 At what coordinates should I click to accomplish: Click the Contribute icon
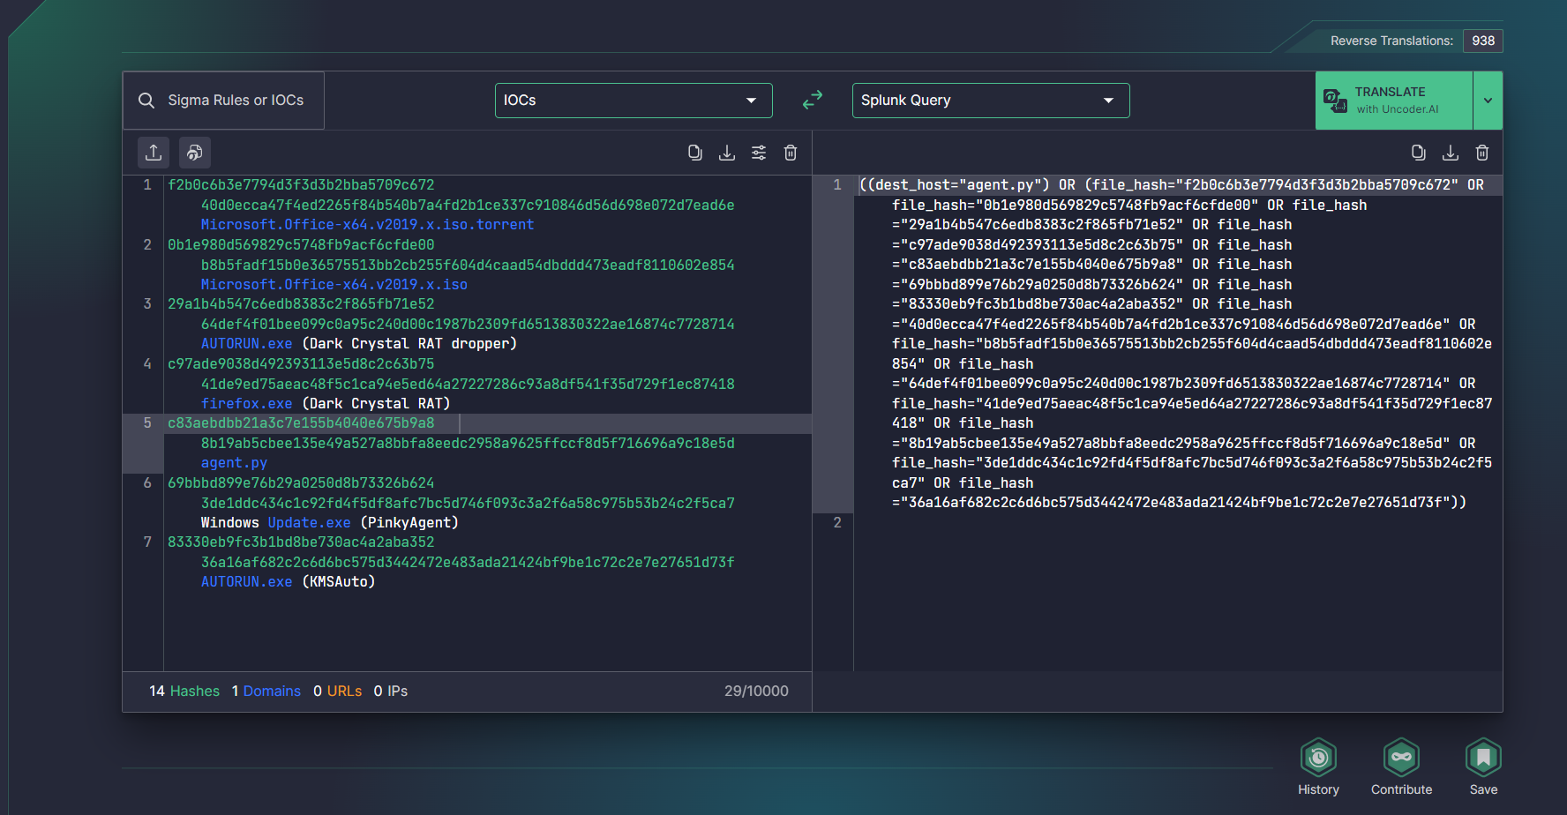click(x=1401, y=766)
